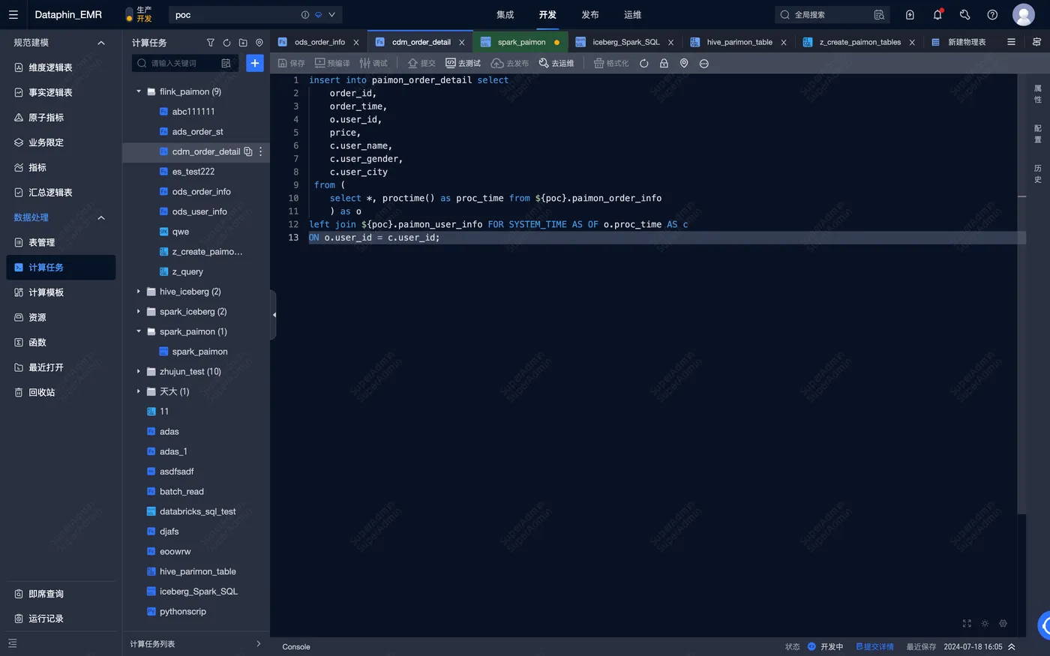Open the more options ellipsis in toolbar
Screen dimensions: 1050x656
coord(704,64)
